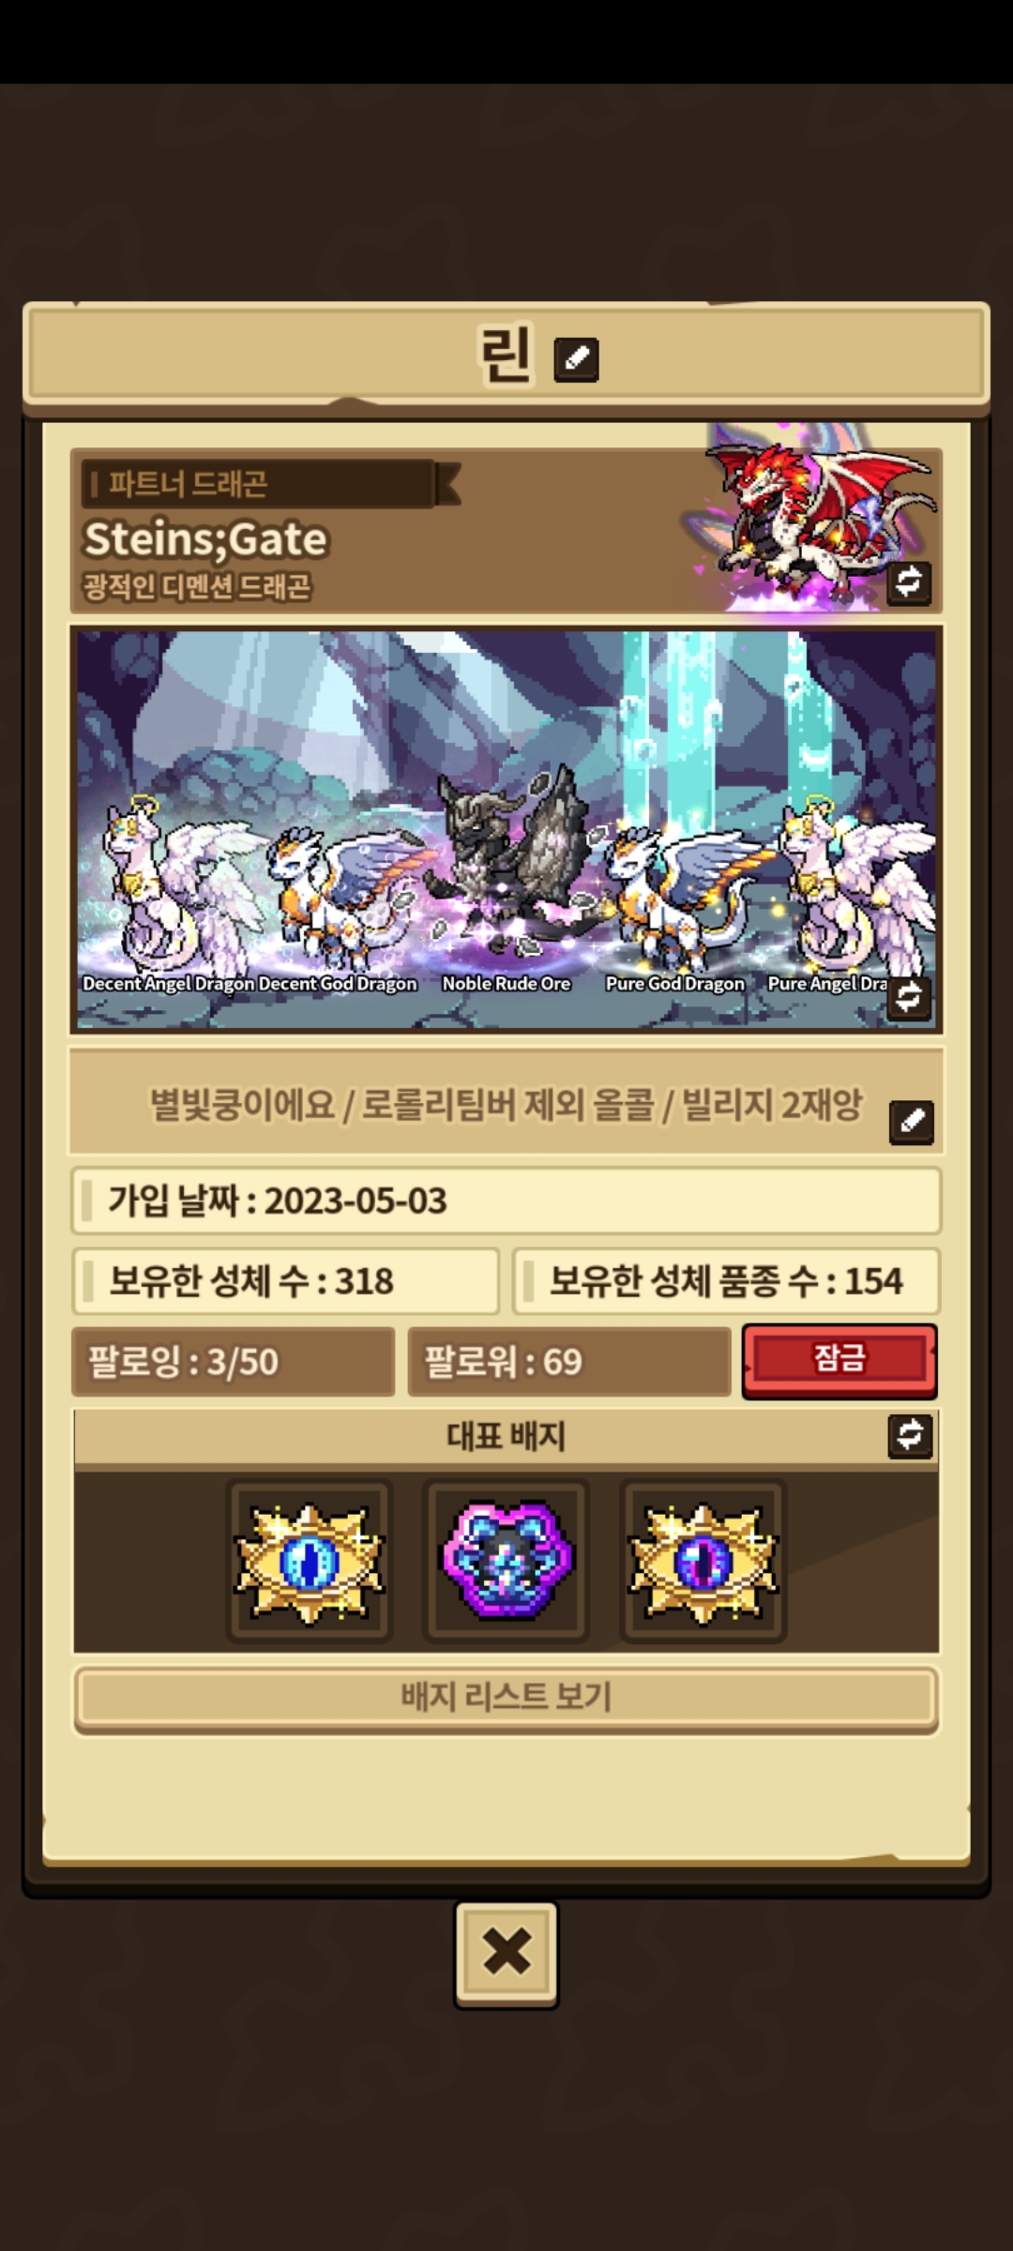Image resolution: width=1013 pixels, height=2251 pixels.
Task: Select the purple gem badge
Action: pos(506,1562)
